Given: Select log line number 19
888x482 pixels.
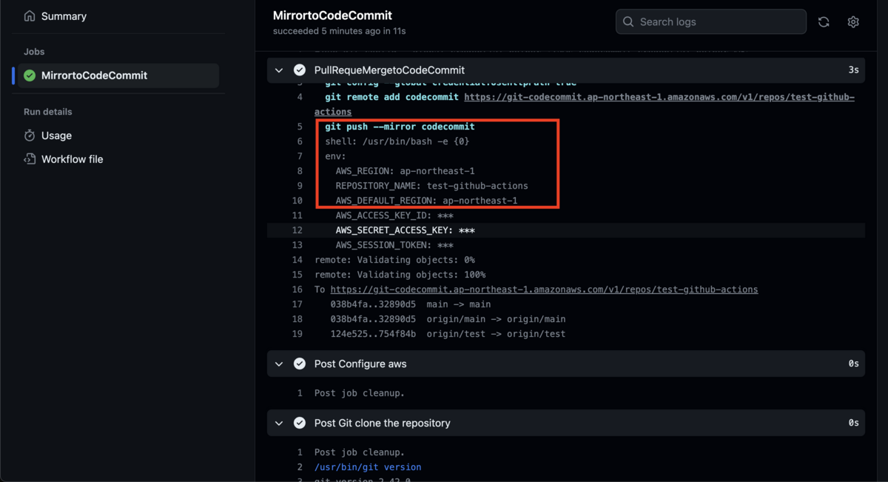Looking at the screenshot, I should (297, 334).
